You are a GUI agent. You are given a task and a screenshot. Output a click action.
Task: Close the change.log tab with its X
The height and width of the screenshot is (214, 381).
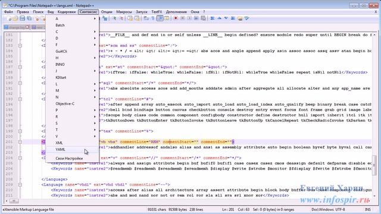27,27
